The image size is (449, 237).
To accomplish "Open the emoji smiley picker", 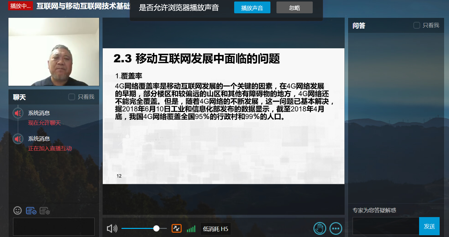I will click(18, 210).
